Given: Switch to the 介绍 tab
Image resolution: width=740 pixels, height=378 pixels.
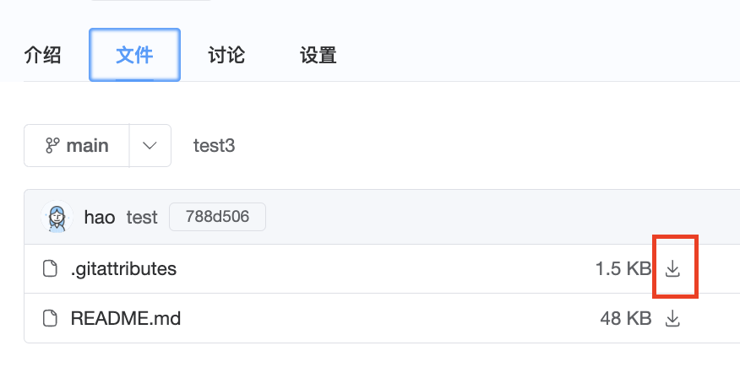Looking at the screenshot, I should point(43,56).
